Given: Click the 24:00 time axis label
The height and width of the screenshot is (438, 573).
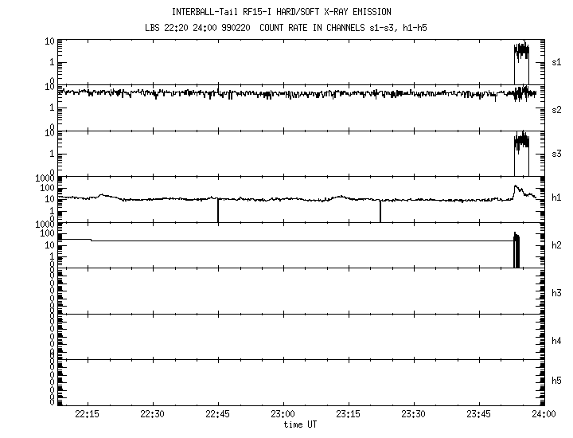Looking at the screenshot, I should [544, 414].
